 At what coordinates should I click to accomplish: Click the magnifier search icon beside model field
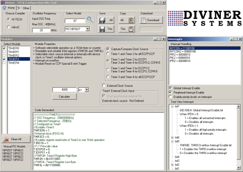90,20
